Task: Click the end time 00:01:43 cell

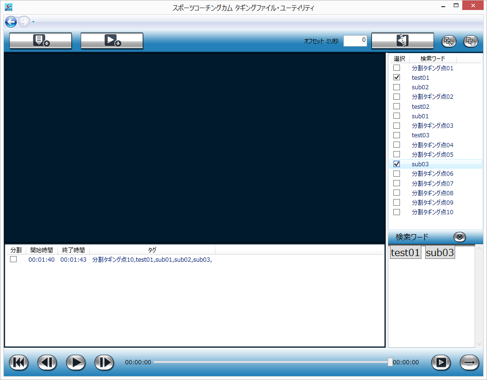Action: 74,260
